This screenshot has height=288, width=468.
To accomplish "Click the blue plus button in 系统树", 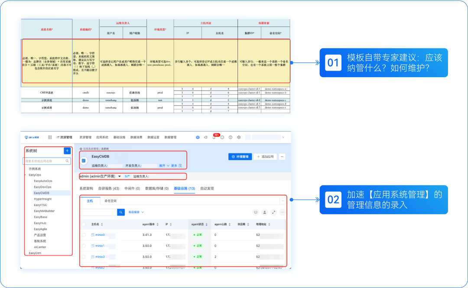I will (x=67, y=151).
